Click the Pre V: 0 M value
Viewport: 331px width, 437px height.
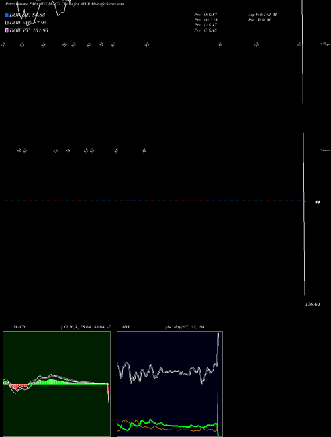[260, 20]
